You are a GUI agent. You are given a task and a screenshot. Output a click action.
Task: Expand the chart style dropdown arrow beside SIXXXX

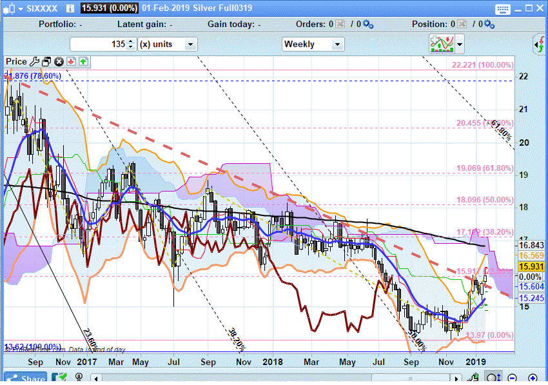21,9
